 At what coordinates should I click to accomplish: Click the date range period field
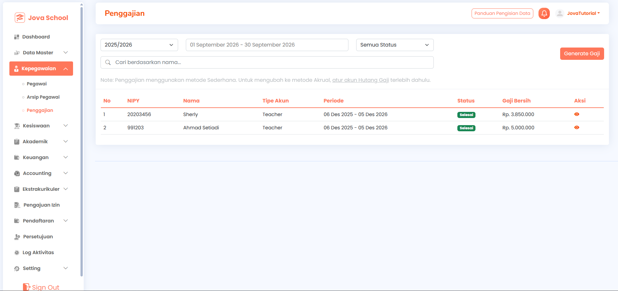[x=267, y=45]
